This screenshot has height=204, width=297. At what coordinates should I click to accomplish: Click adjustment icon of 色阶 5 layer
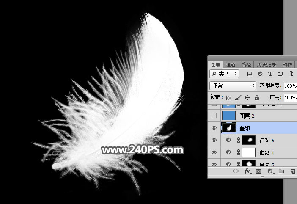228,164
